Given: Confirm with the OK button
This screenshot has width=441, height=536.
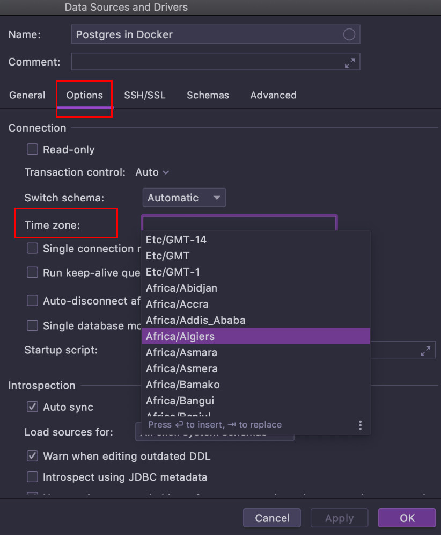Looking at the screenshot, I should 407,518.
